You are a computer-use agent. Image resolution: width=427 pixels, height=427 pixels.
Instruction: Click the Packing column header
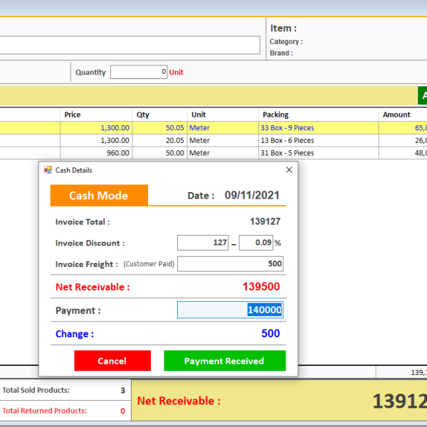click(x=275, y=115)
